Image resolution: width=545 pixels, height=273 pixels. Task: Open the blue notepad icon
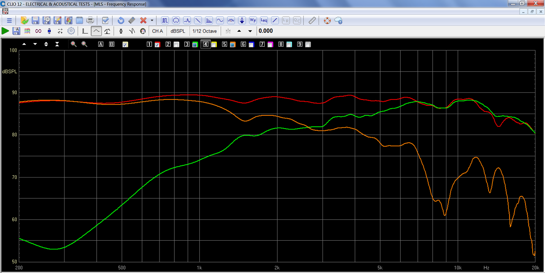(79, 20)
